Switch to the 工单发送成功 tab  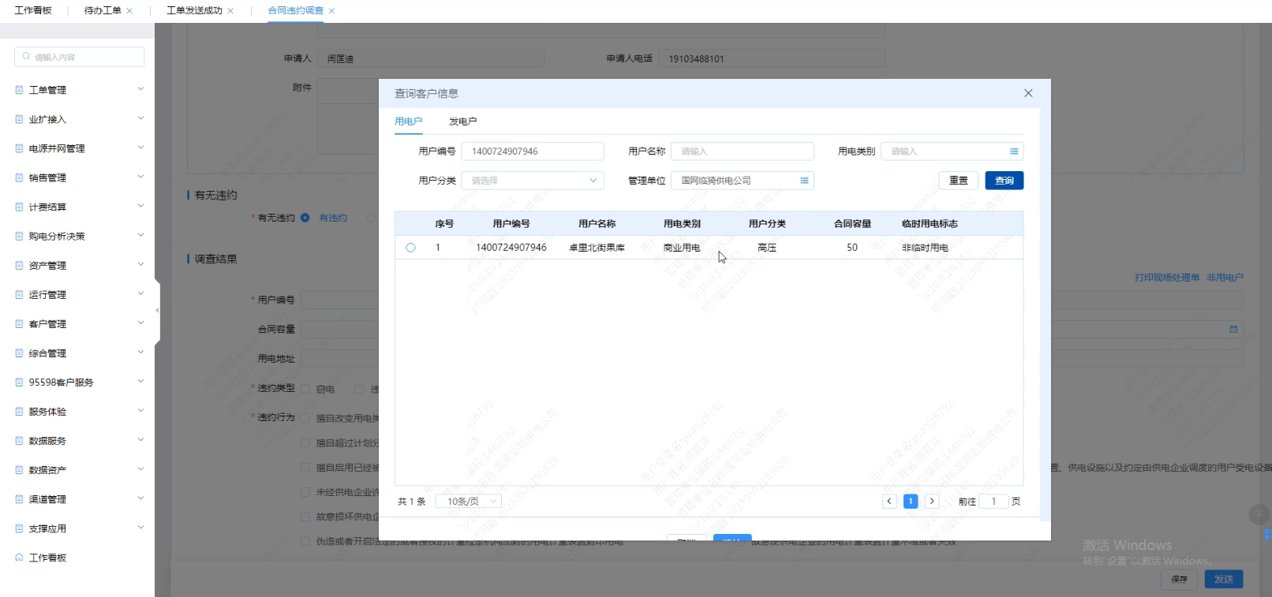tap(194, 11)
